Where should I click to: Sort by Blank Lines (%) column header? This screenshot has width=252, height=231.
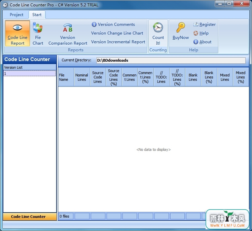tap(209, 77)
